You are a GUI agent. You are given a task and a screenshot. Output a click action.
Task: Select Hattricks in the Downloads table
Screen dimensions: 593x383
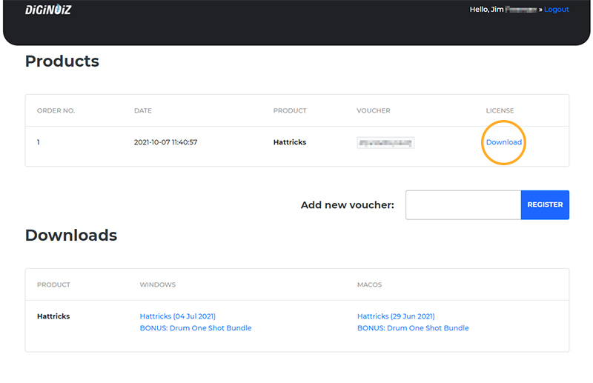coord(53,316)
